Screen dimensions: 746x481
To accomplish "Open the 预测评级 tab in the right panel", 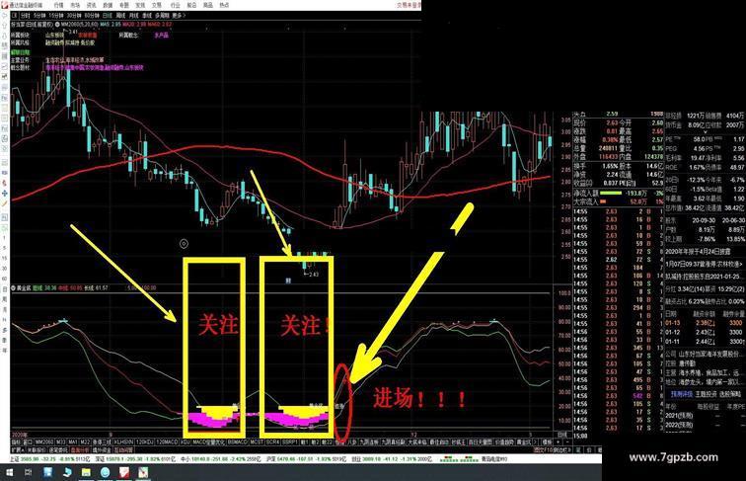I will pos(682,394).
